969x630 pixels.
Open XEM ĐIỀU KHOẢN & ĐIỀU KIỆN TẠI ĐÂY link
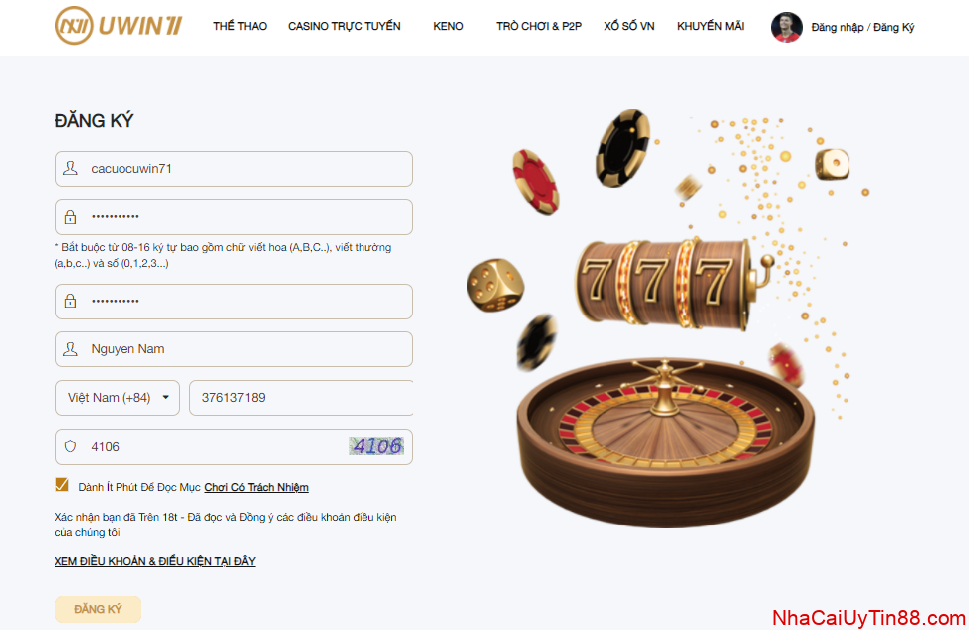click(154, 561)
